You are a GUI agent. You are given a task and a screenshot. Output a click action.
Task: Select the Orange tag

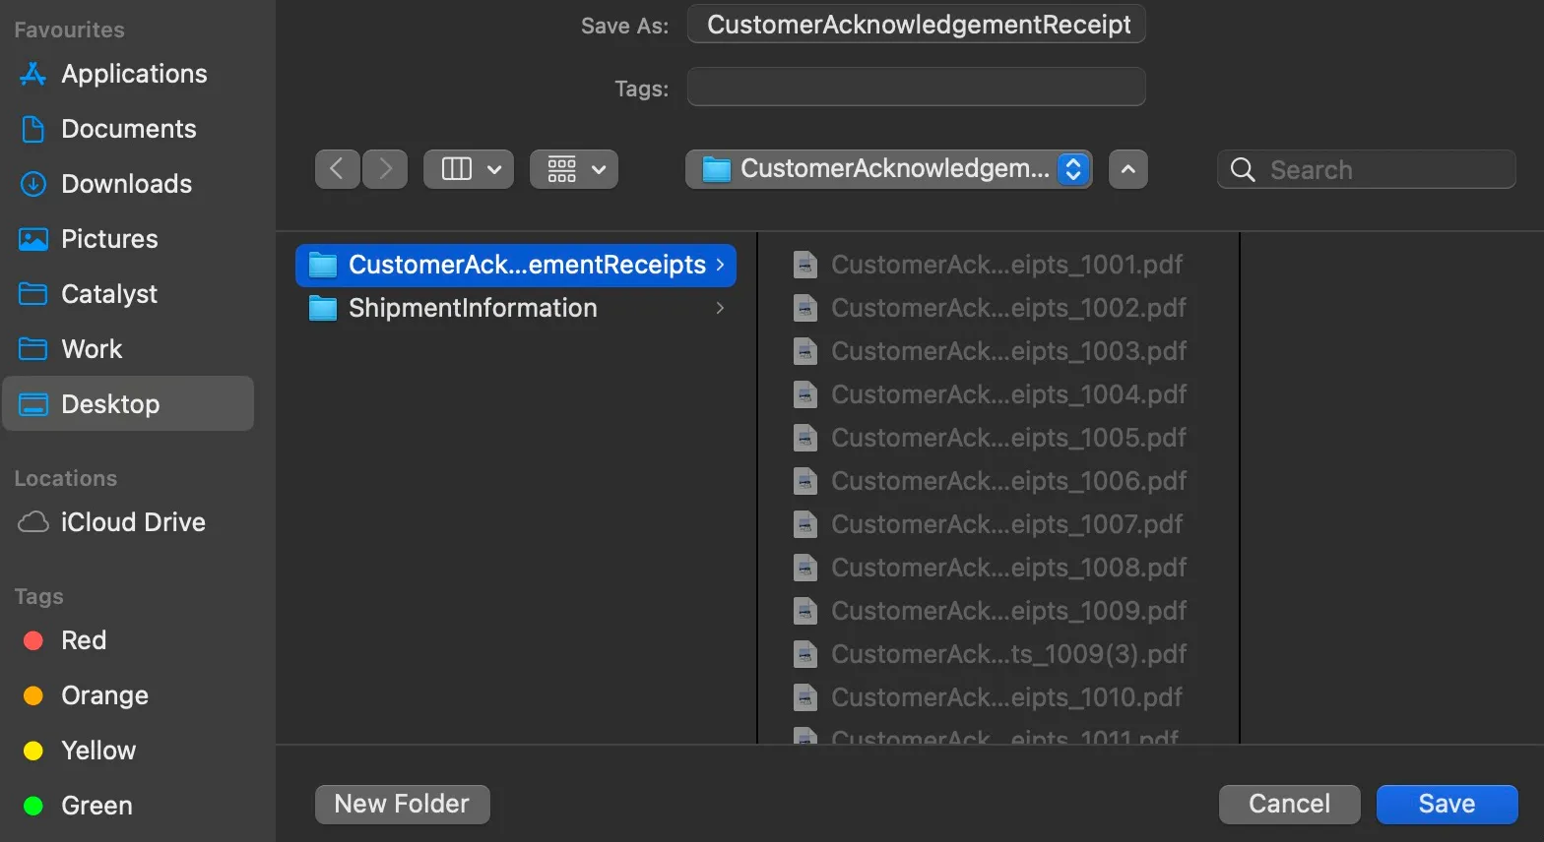point(128,695)
